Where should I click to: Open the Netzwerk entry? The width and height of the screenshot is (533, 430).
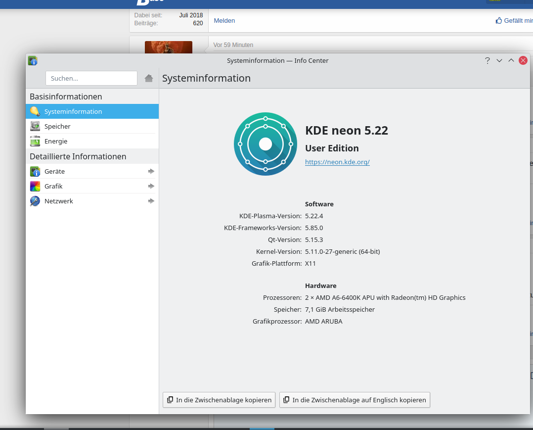click(x=92, y=201)
